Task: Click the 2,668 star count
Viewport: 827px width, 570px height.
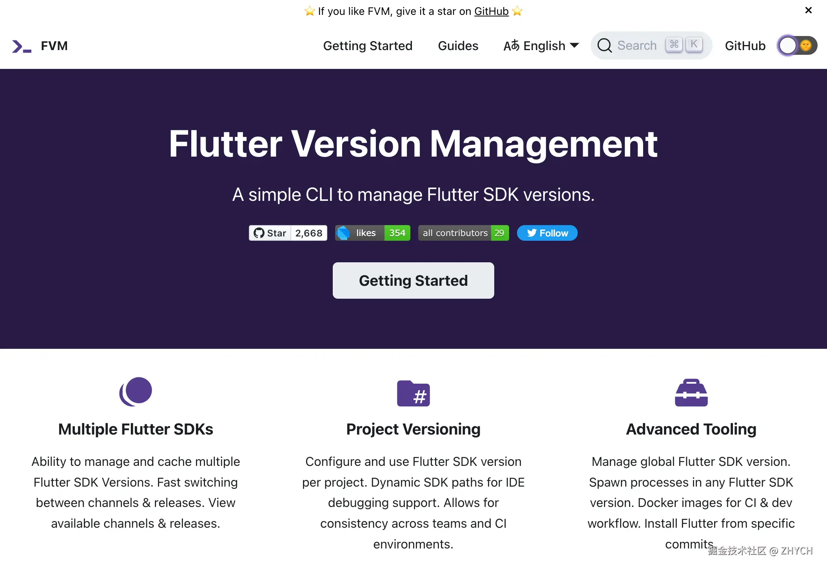Action: [x=309, y=233]
